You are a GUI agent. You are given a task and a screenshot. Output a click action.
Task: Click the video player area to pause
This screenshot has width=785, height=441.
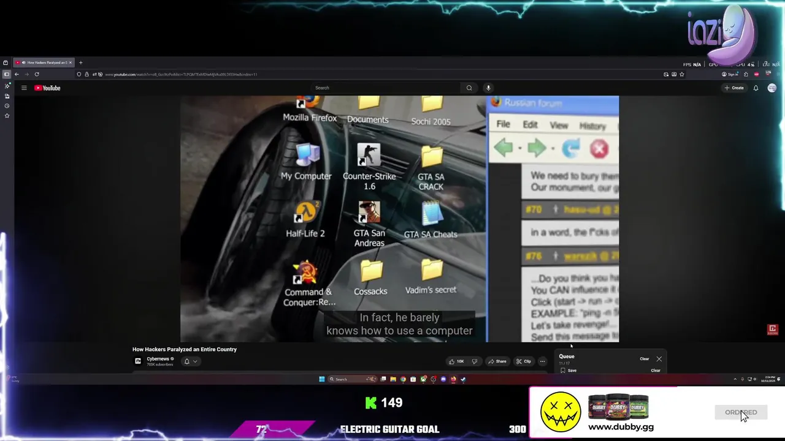pos(399,219)
